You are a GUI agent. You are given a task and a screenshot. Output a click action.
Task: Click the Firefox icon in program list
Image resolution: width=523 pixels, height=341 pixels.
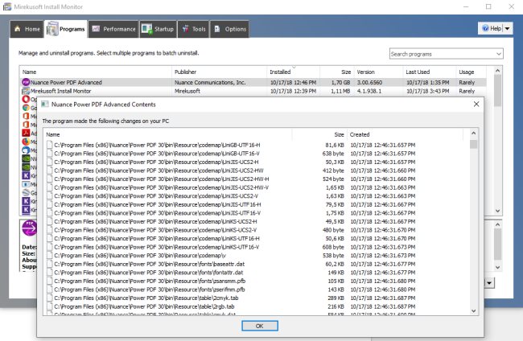(26, 142)
